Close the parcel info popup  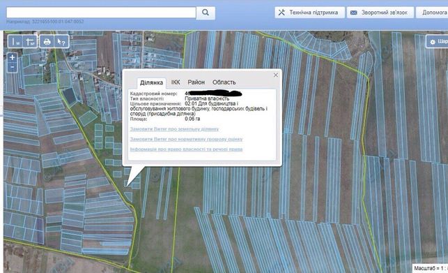click(x=276, y=75)
